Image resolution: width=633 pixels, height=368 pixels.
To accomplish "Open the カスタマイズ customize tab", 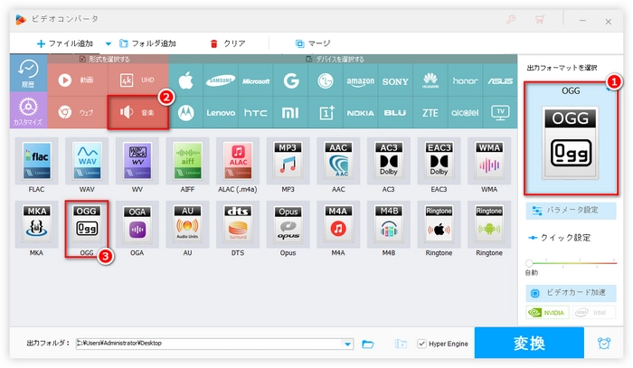I will click(x=28, y=110).
